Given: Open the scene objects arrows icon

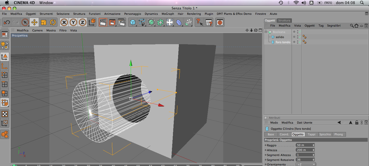Looking at the screenshot, I should [170, 22].
